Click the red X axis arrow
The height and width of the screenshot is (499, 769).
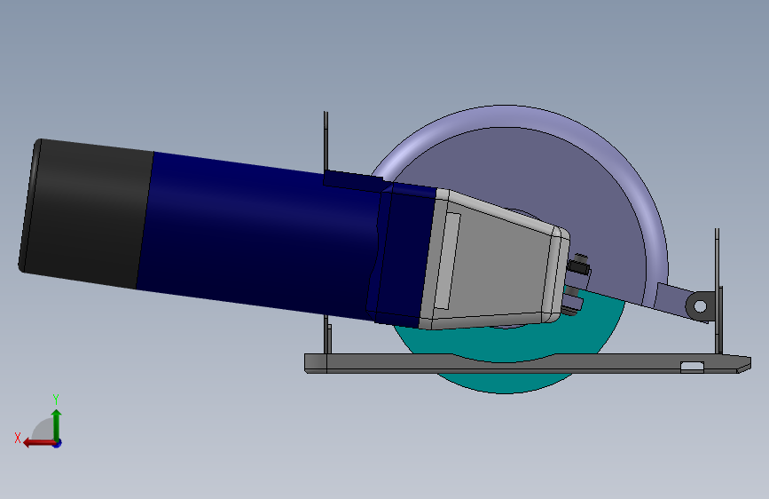tap(38, 443)
